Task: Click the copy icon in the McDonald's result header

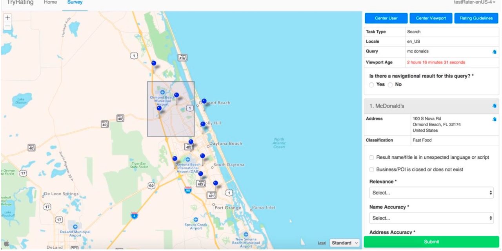Action: [494, 106]
